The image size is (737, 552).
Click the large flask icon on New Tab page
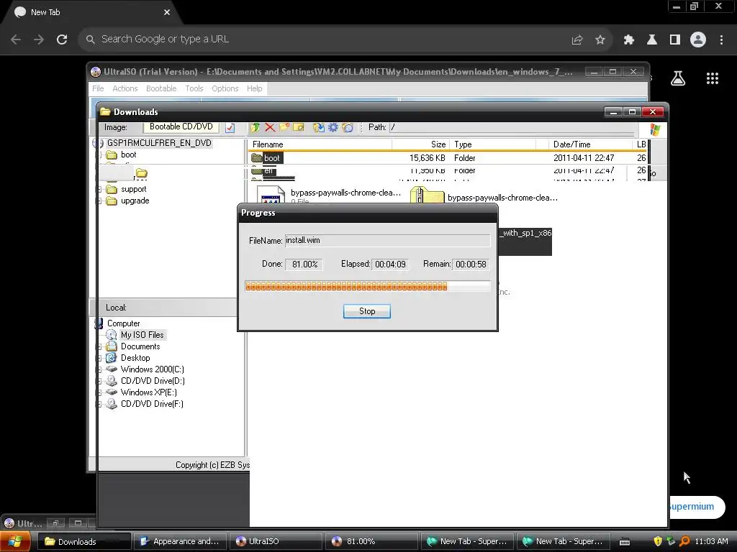coord(678,78)
